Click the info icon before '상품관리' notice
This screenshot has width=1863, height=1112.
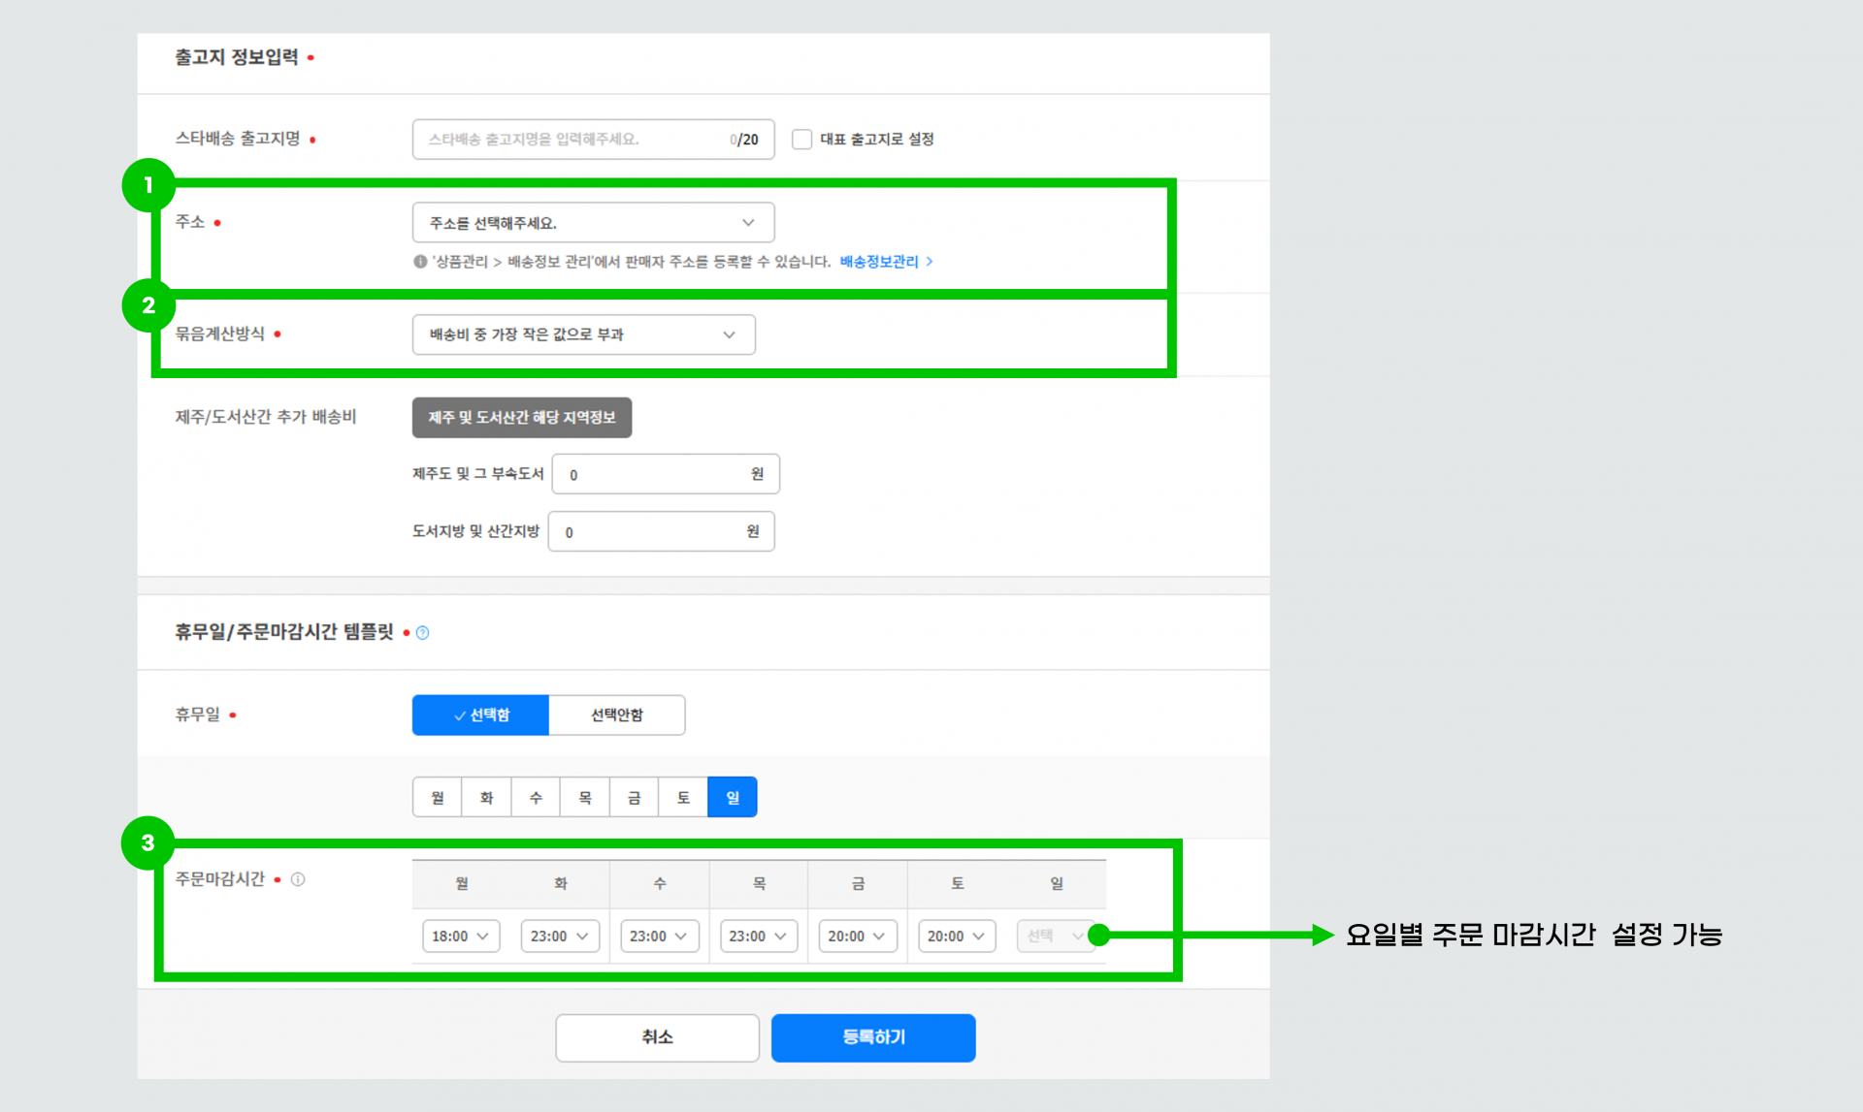(x=420, y=262)
